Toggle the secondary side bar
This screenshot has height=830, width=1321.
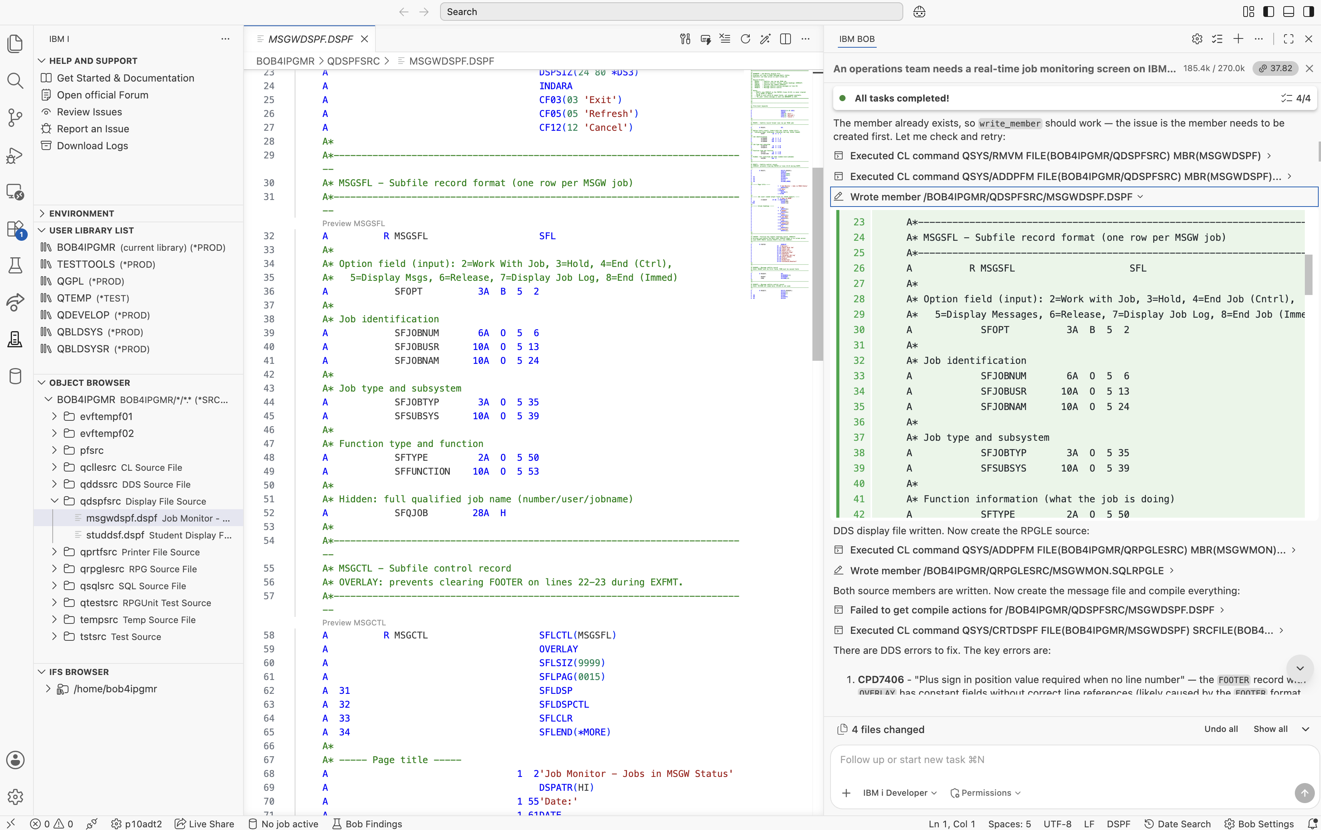(1308, 12)
